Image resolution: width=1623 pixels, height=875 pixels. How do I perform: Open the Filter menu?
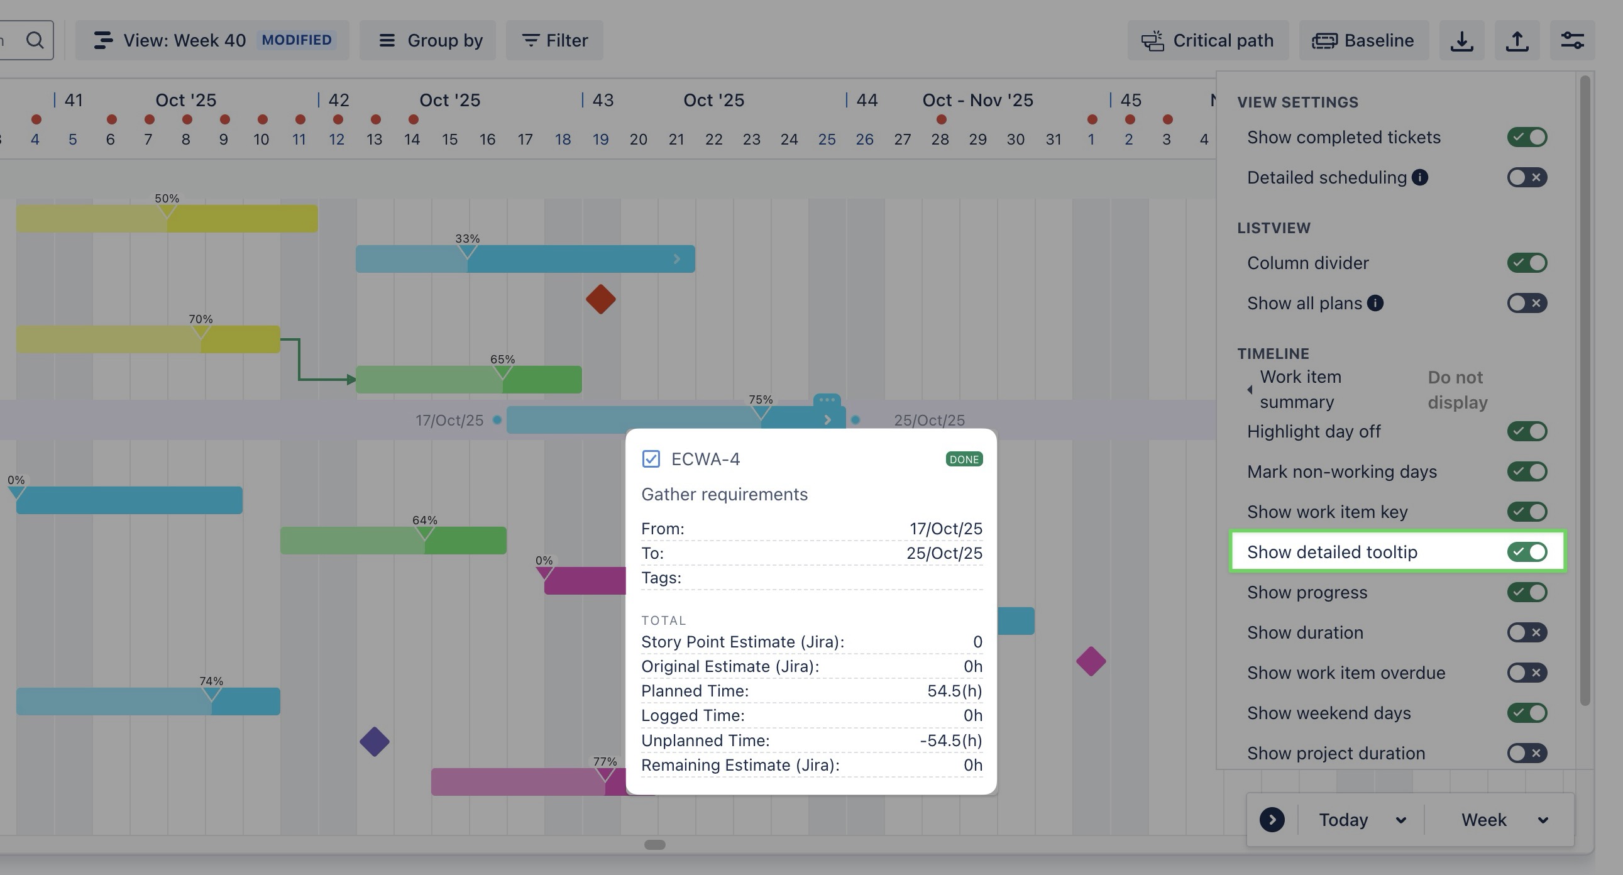click(x=554, y=40)
